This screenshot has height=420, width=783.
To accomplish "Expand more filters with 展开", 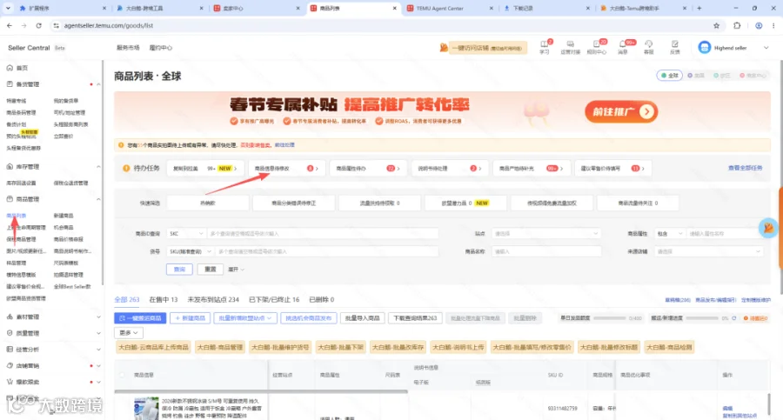I will (236, 270).
